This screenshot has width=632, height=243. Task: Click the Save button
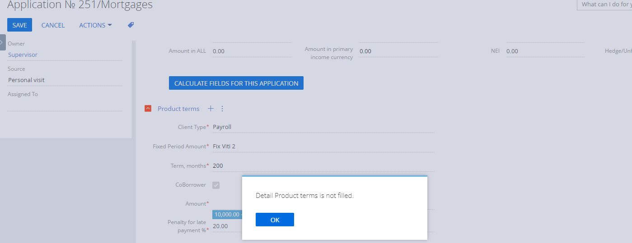coord(19,25)
